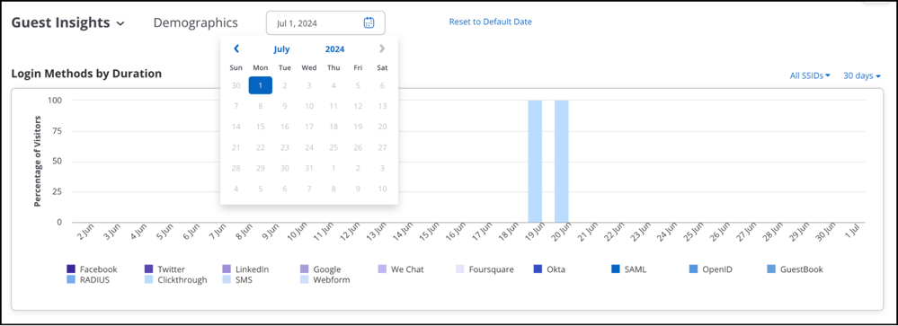Toggle OpenID legend swatch
Image resolution: width=898 pixels, height=326 pixels.
(694, 269)
